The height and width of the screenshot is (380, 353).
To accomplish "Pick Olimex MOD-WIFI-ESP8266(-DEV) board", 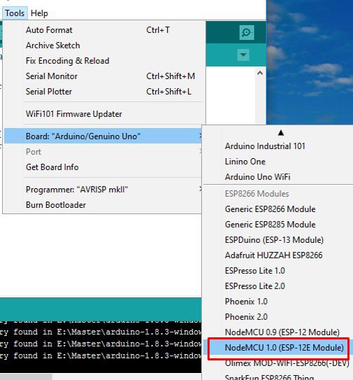I will tap(278, 363).
